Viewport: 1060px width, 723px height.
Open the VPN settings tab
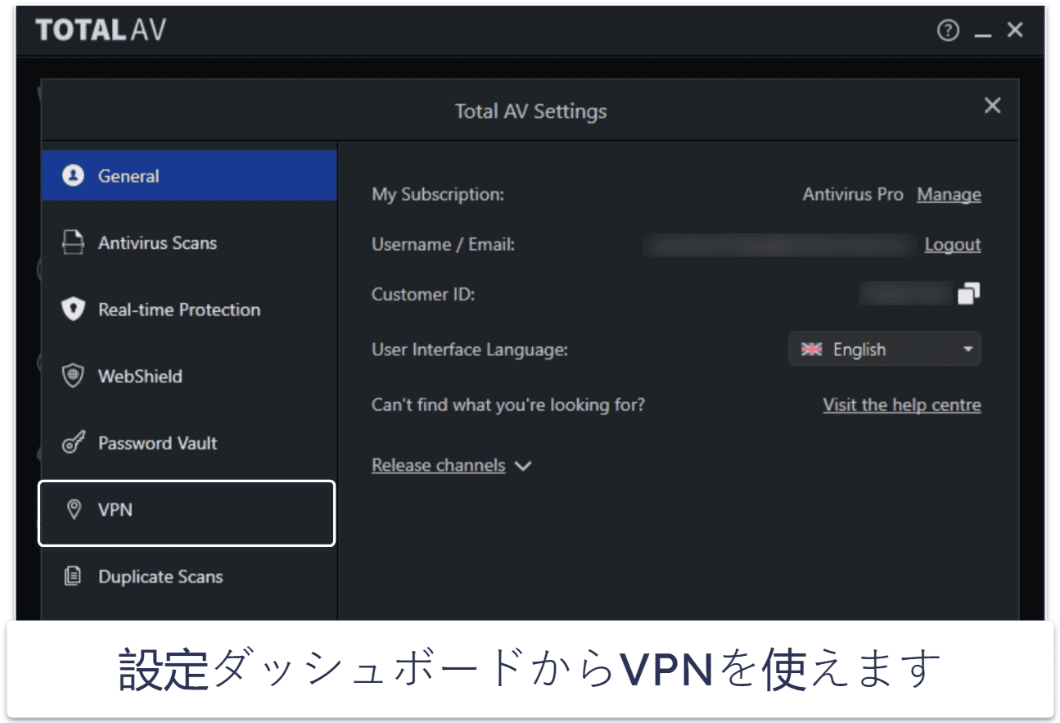[x=187, y=513]
